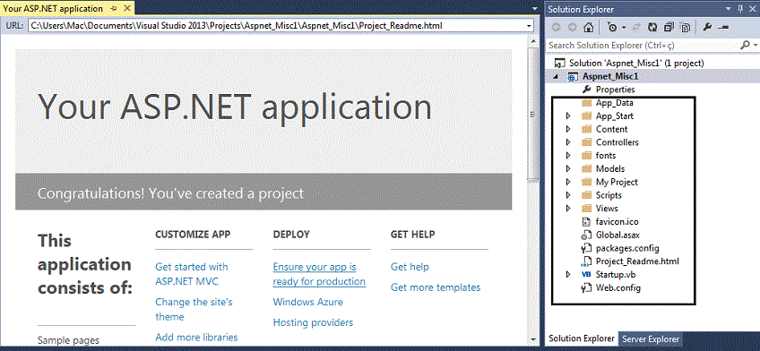Expand the Models folder
This screenshot has height=351, width=760.
tap(568, 169)
